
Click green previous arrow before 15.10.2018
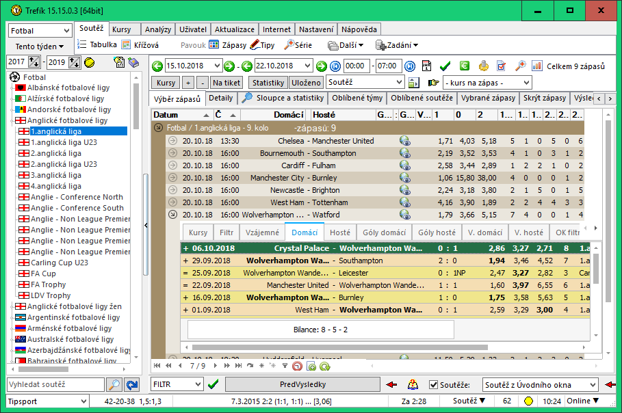click(157, 66)
